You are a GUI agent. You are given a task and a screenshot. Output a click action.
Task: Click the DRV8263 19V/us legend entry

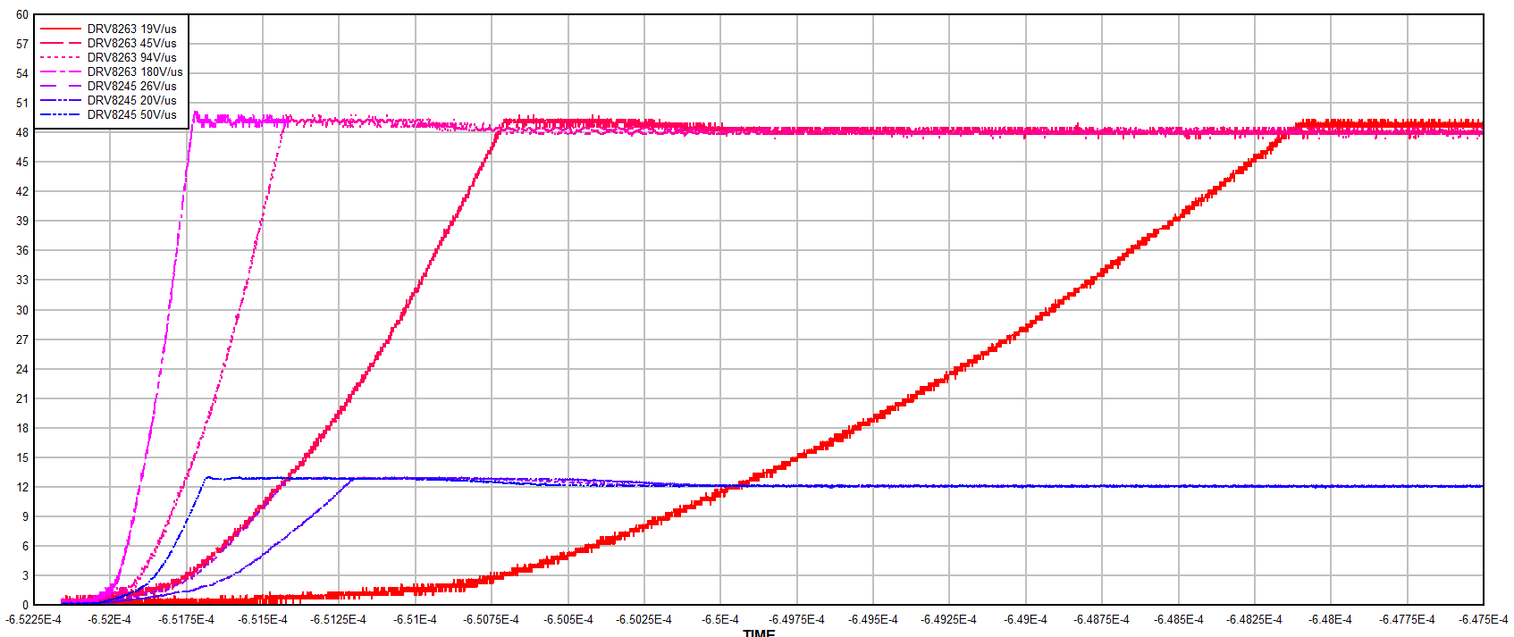pyautogui.click(x=131, y=29)
